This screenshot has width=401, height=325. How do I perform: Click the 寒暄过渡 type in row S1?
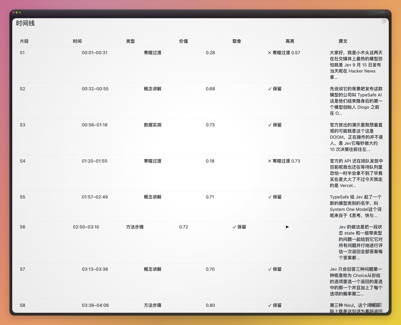153,53
